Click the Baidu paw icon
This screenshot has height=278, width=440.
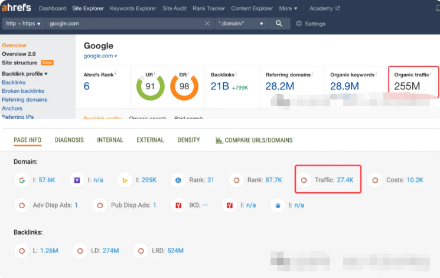(277, 205)
